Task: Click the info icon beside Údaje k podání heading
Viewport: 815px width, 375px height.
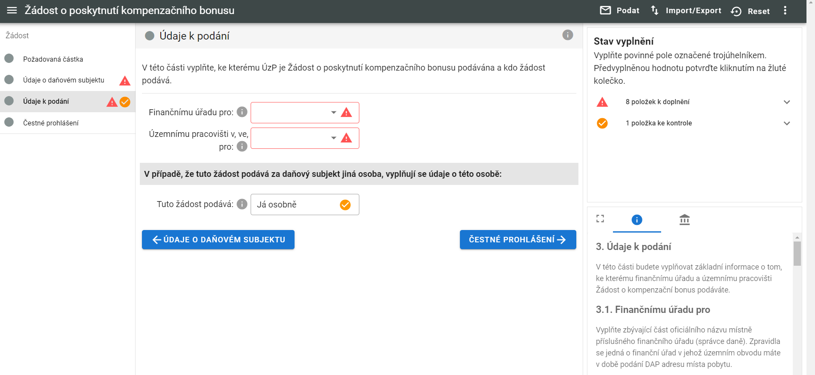Action: pyautogui.click(x=567, y=35)
